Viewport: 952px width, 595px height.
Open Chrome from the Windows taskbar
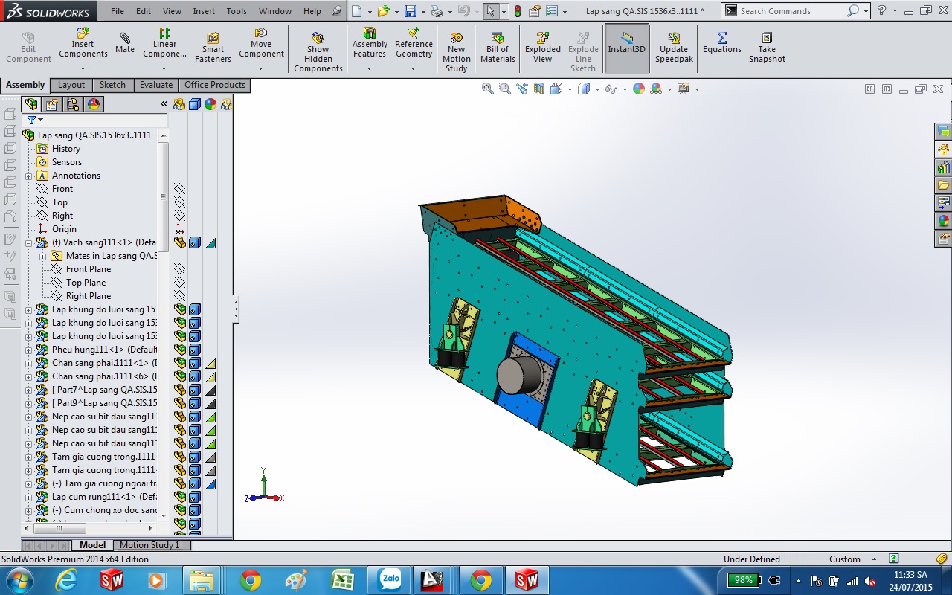pyautogui.click(x=251, y=579)
